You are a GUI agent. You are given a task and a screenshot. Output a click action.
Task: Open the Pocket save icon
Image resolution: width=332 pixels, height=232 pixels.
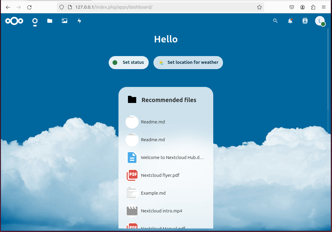click(292, 7)
